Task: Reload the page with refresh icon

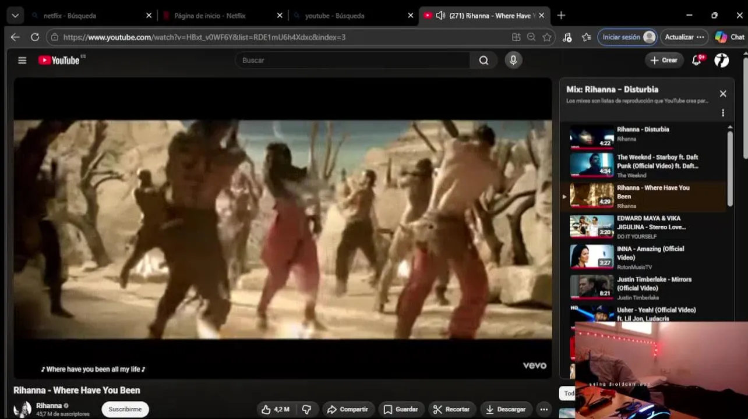Action: (35, 37)
